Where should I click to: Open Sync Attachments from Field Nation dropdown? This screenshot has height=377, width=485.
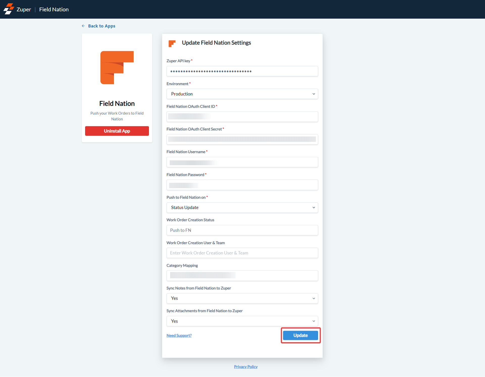pyautogui.click(x=242, y=321)
